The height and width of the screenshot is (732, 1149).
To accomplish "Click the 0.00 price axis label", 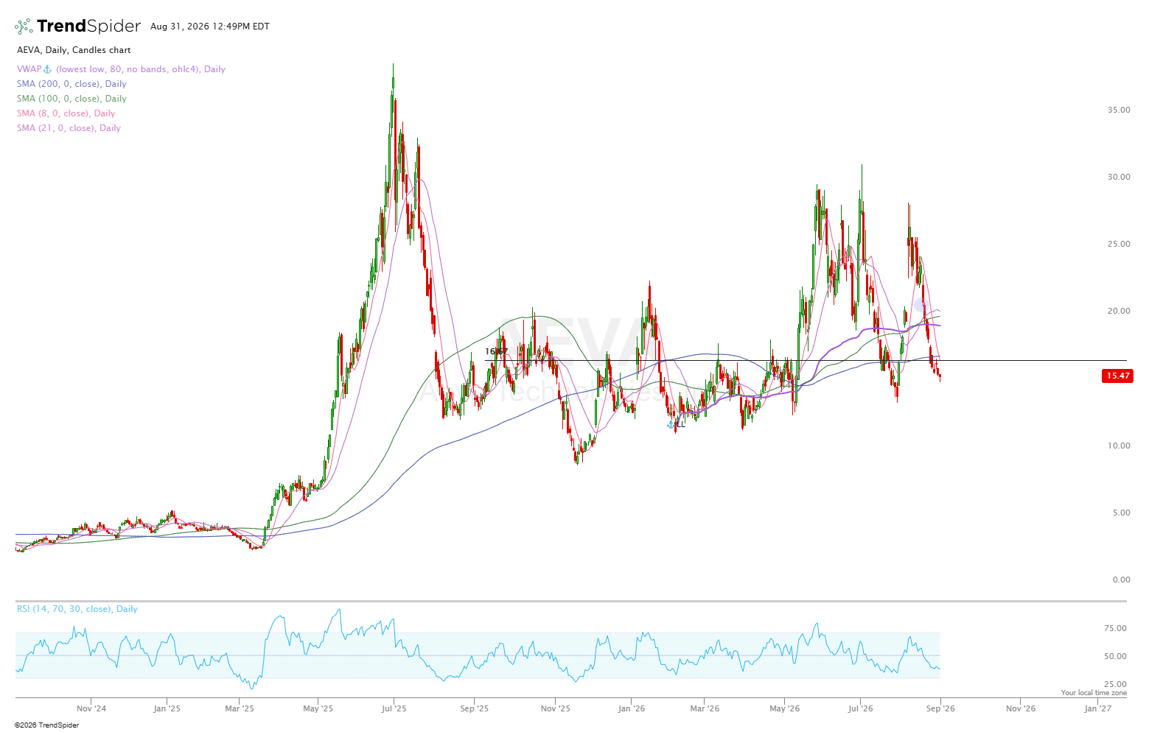I will click(x=1121, y=580).
